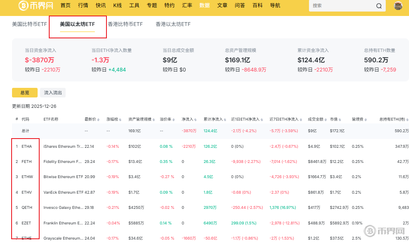This screenshot has height=242, width=409.
Task: Click 当日ETH净流入数量 value -1.3万
Action: 100,60
